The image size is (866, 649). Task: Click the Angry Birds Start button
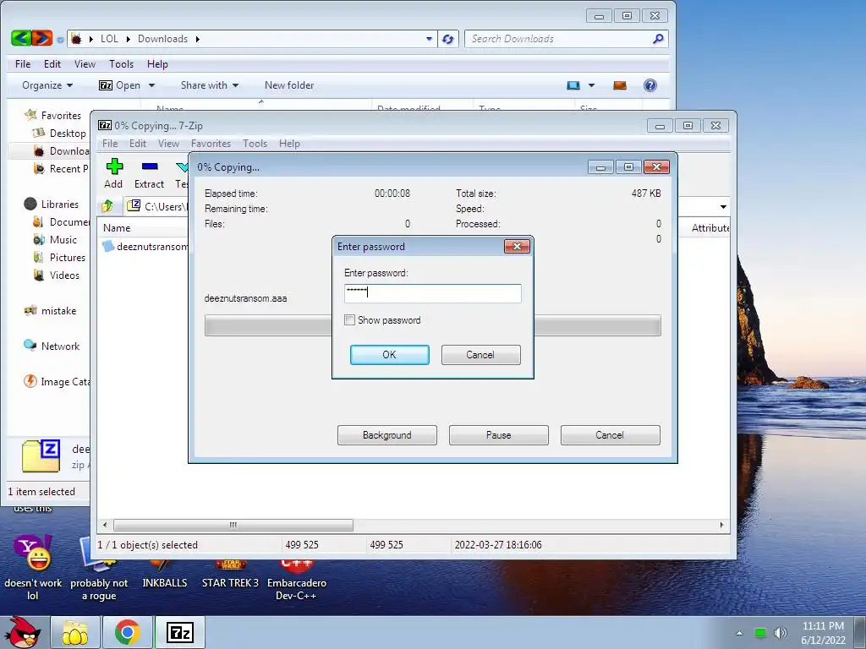[x=23, y=631]
